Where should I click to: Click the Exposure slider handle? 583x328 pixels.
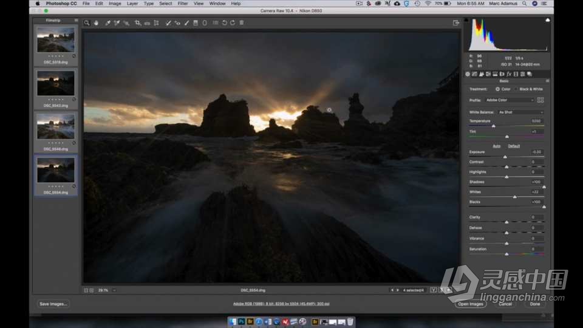505,157
